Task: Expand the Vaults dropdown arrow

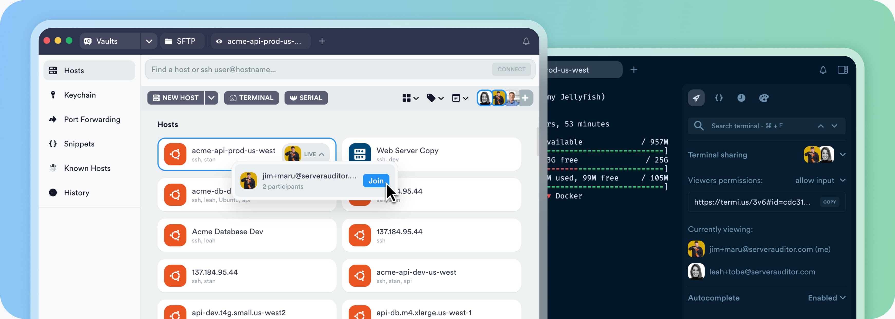Action: pos(149,41)
